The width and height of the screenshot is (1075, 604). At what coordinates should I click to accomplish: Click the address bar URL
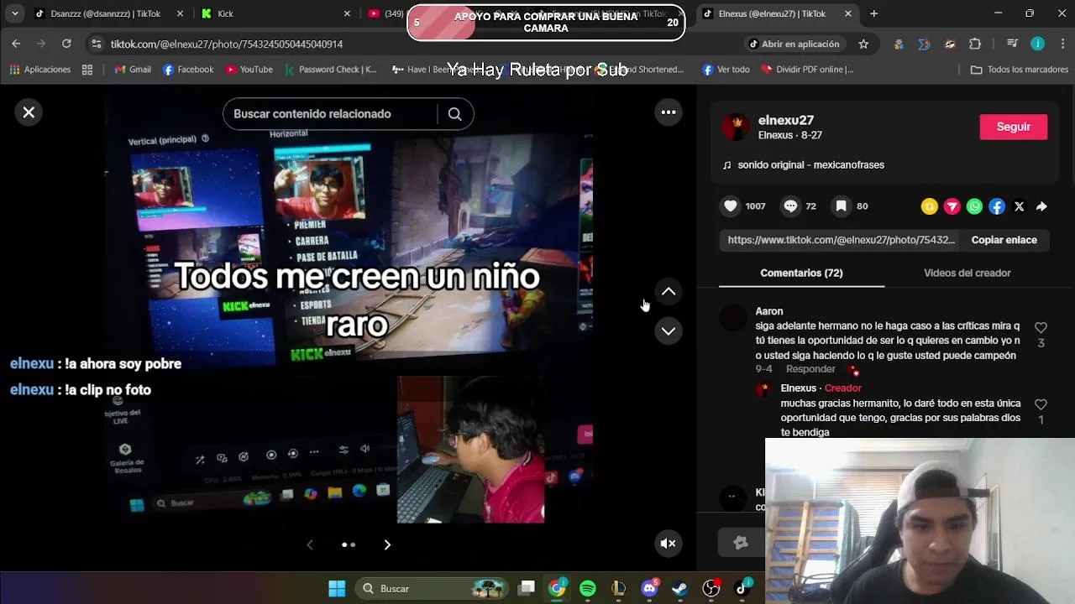[227, 44]
